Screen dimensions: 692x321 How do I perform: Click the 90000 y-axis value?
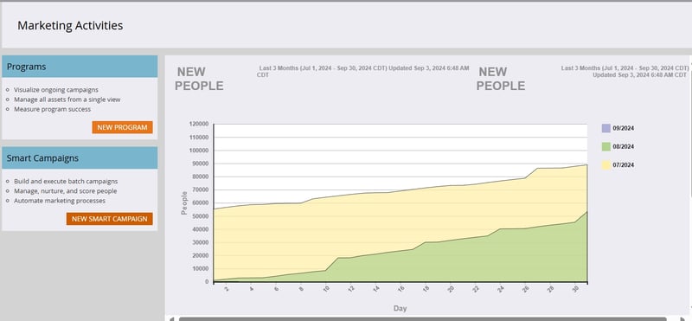[x=200, y=164]
